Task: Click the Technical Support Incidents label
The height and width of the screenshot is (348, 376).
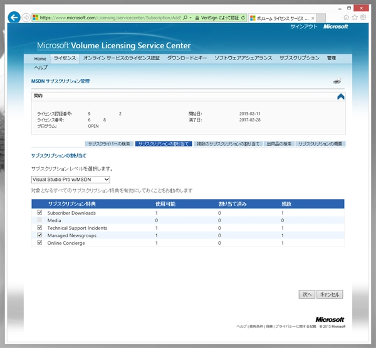Action: pyautogui.click(x=77, y=228)
